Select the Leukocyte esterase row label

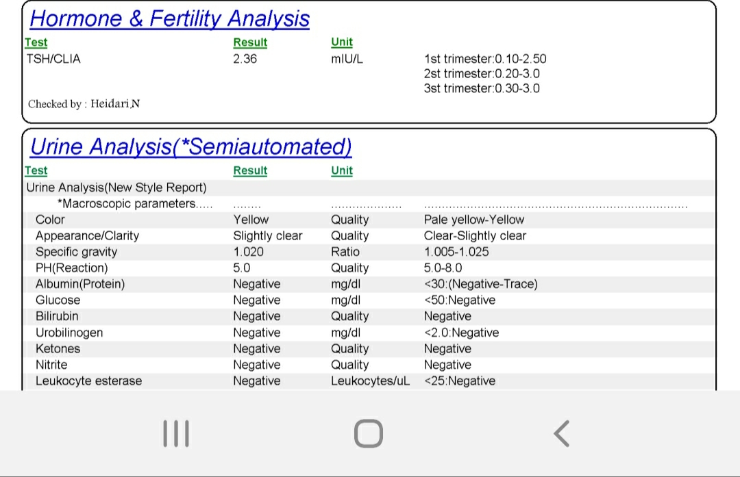(x=88, y=381)
